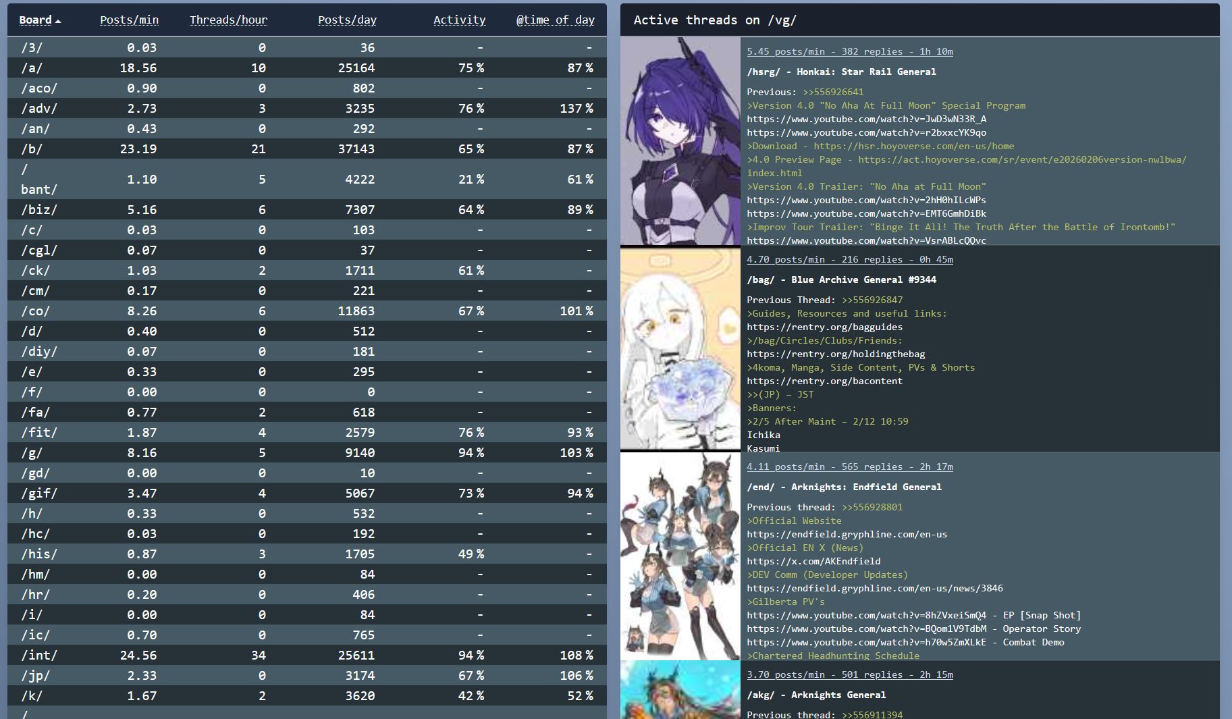The height and width of the screenshot is (719, 1232).
Task: Select the /b/ board row
Action: click(307, 149)
